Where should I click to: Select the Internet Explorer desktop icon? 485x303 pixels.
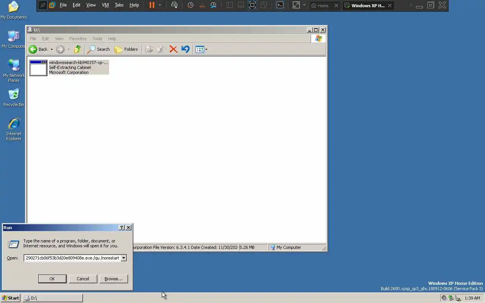[14, 129]
